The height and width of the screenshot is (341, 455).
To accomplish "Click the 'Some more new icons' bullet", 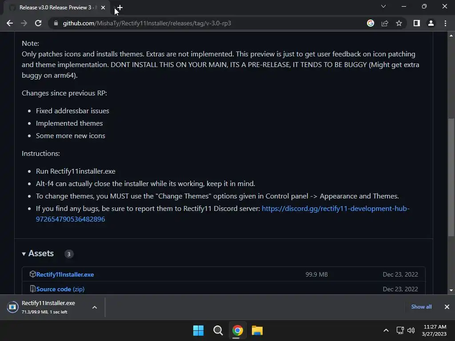I will click(71, 136).
